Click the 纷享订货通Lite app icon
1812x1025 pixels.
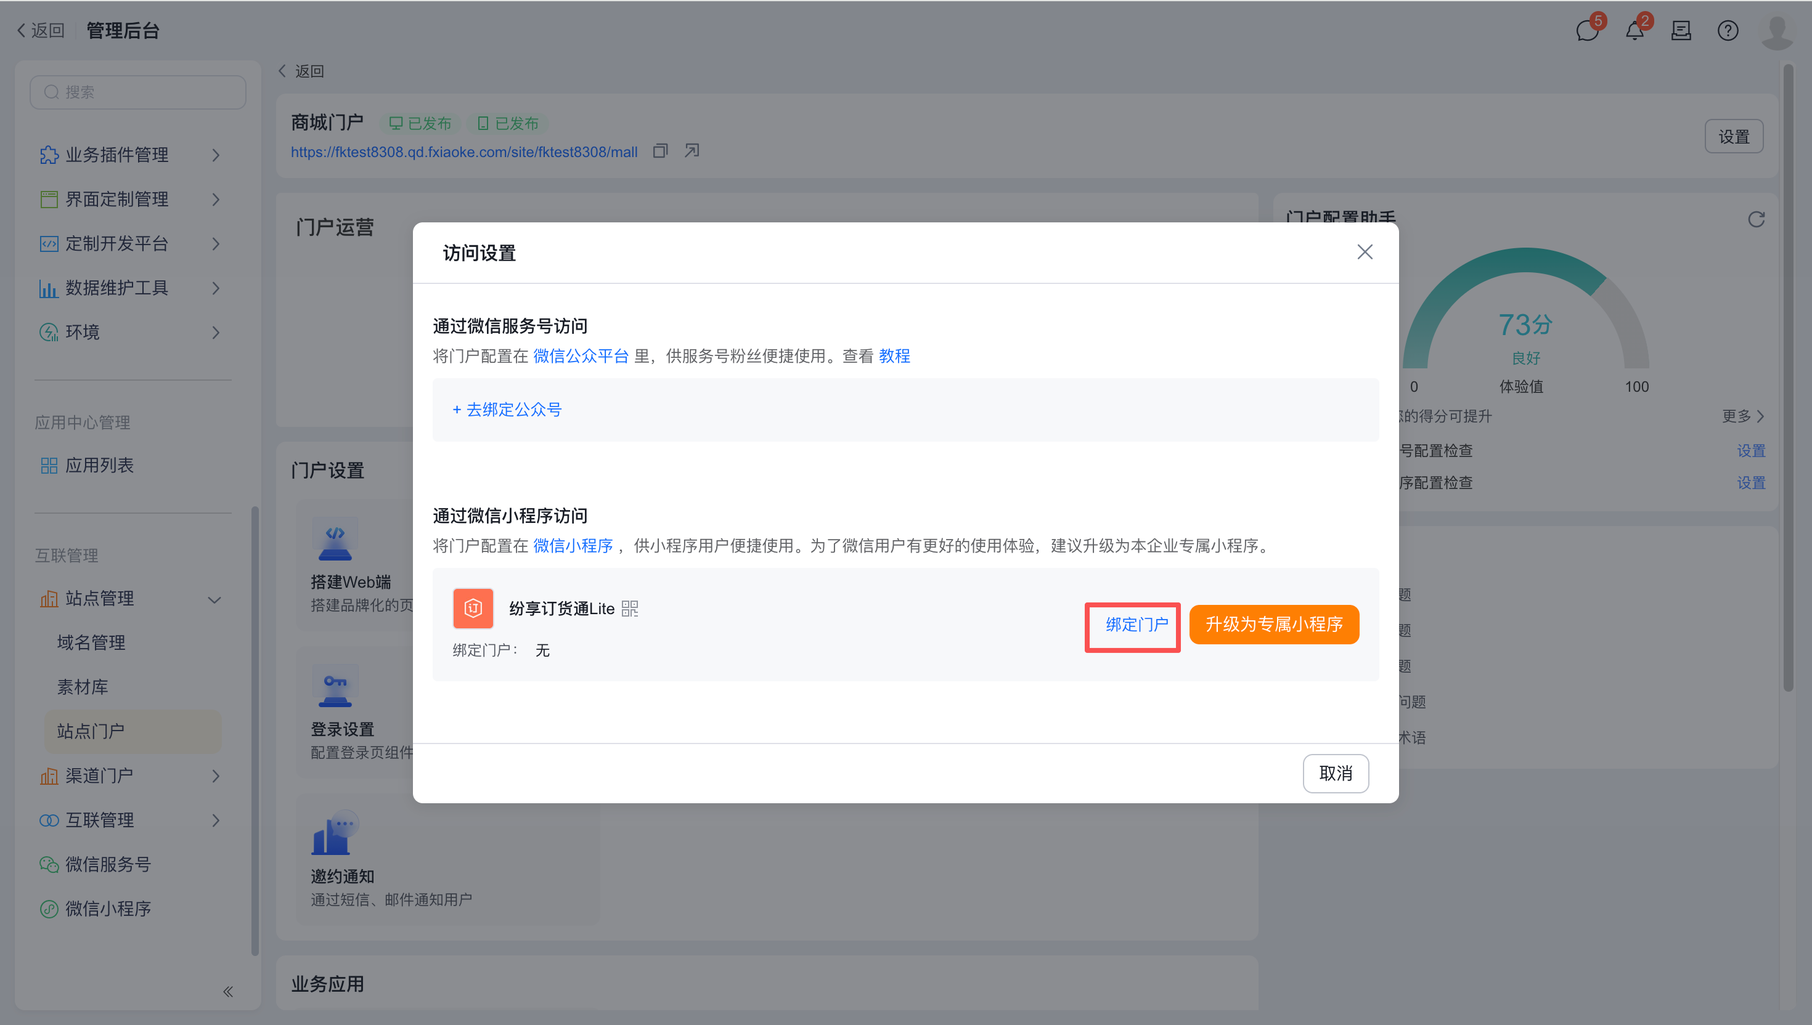[x=473, y=608]
